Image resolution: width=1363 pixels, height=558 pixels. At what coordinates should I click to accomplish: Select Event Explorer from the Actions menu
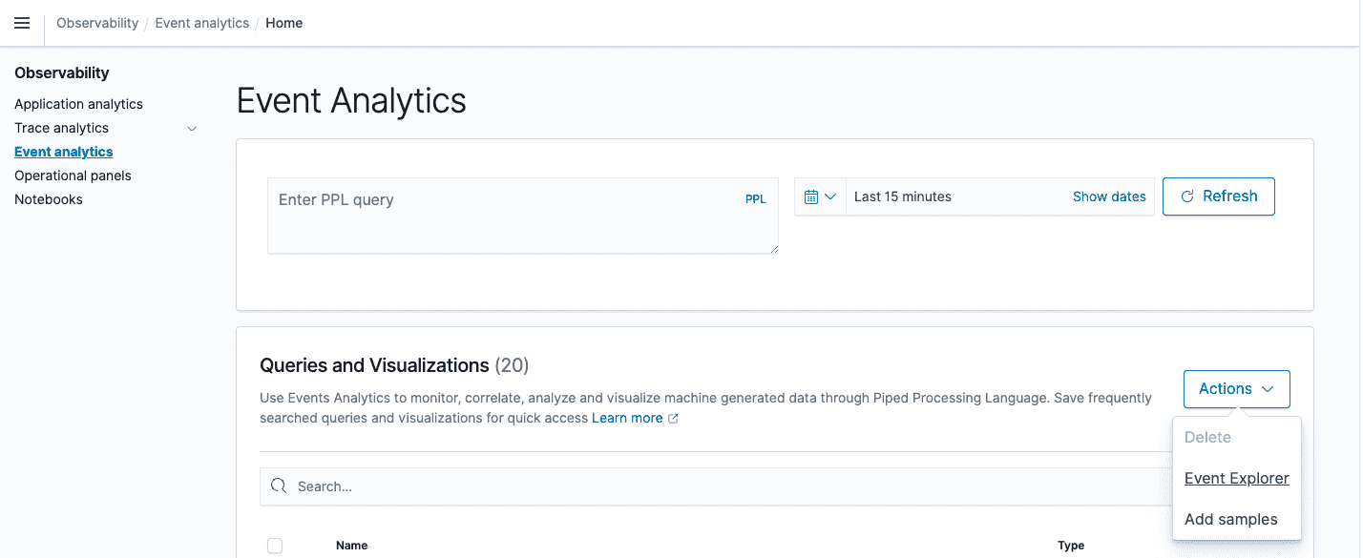pos(1236,478)
